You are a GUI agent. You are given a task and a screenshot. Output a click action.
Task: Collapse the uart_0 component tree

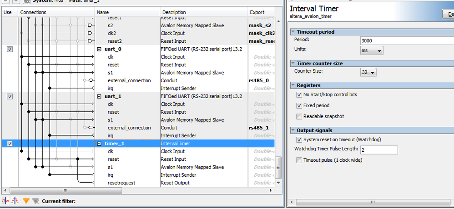click(x=99, y=49)
